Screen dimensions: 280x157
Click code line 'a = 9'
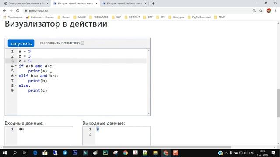pyautogui.click(x=24, y=51)
